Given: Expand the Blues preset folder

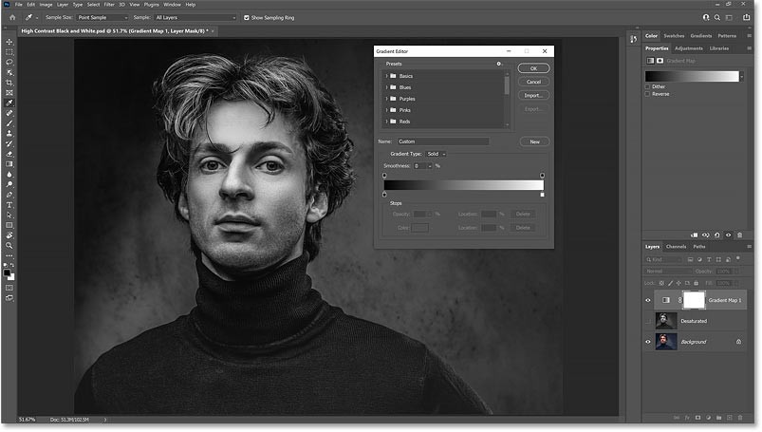Looking at the screenshot, I should click(386, 87).
